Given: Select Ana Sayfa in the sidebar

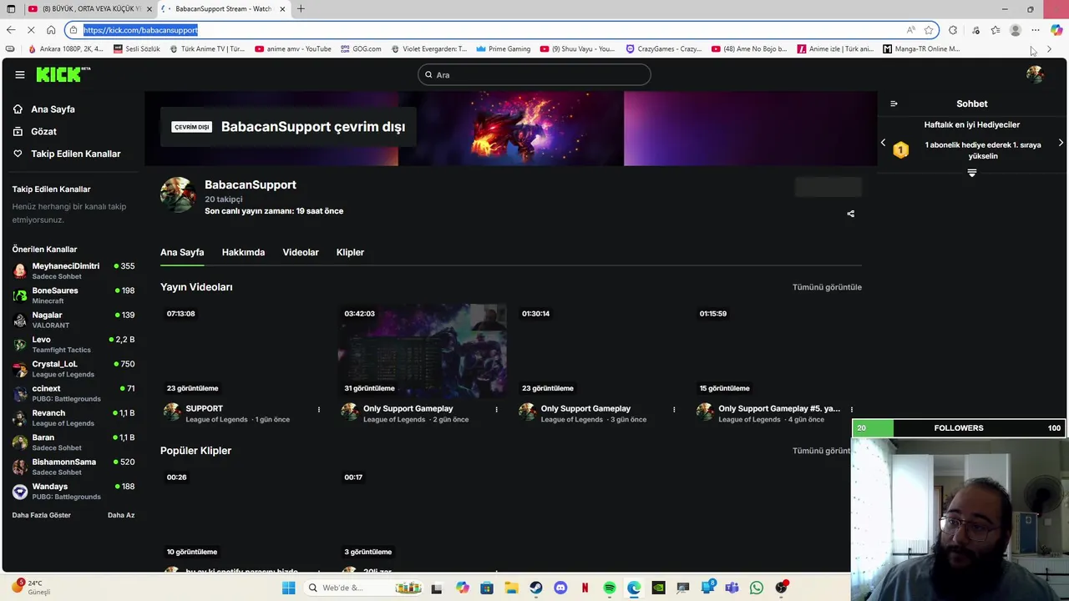Looking at the screenshot, I should (x=53, y=109).
